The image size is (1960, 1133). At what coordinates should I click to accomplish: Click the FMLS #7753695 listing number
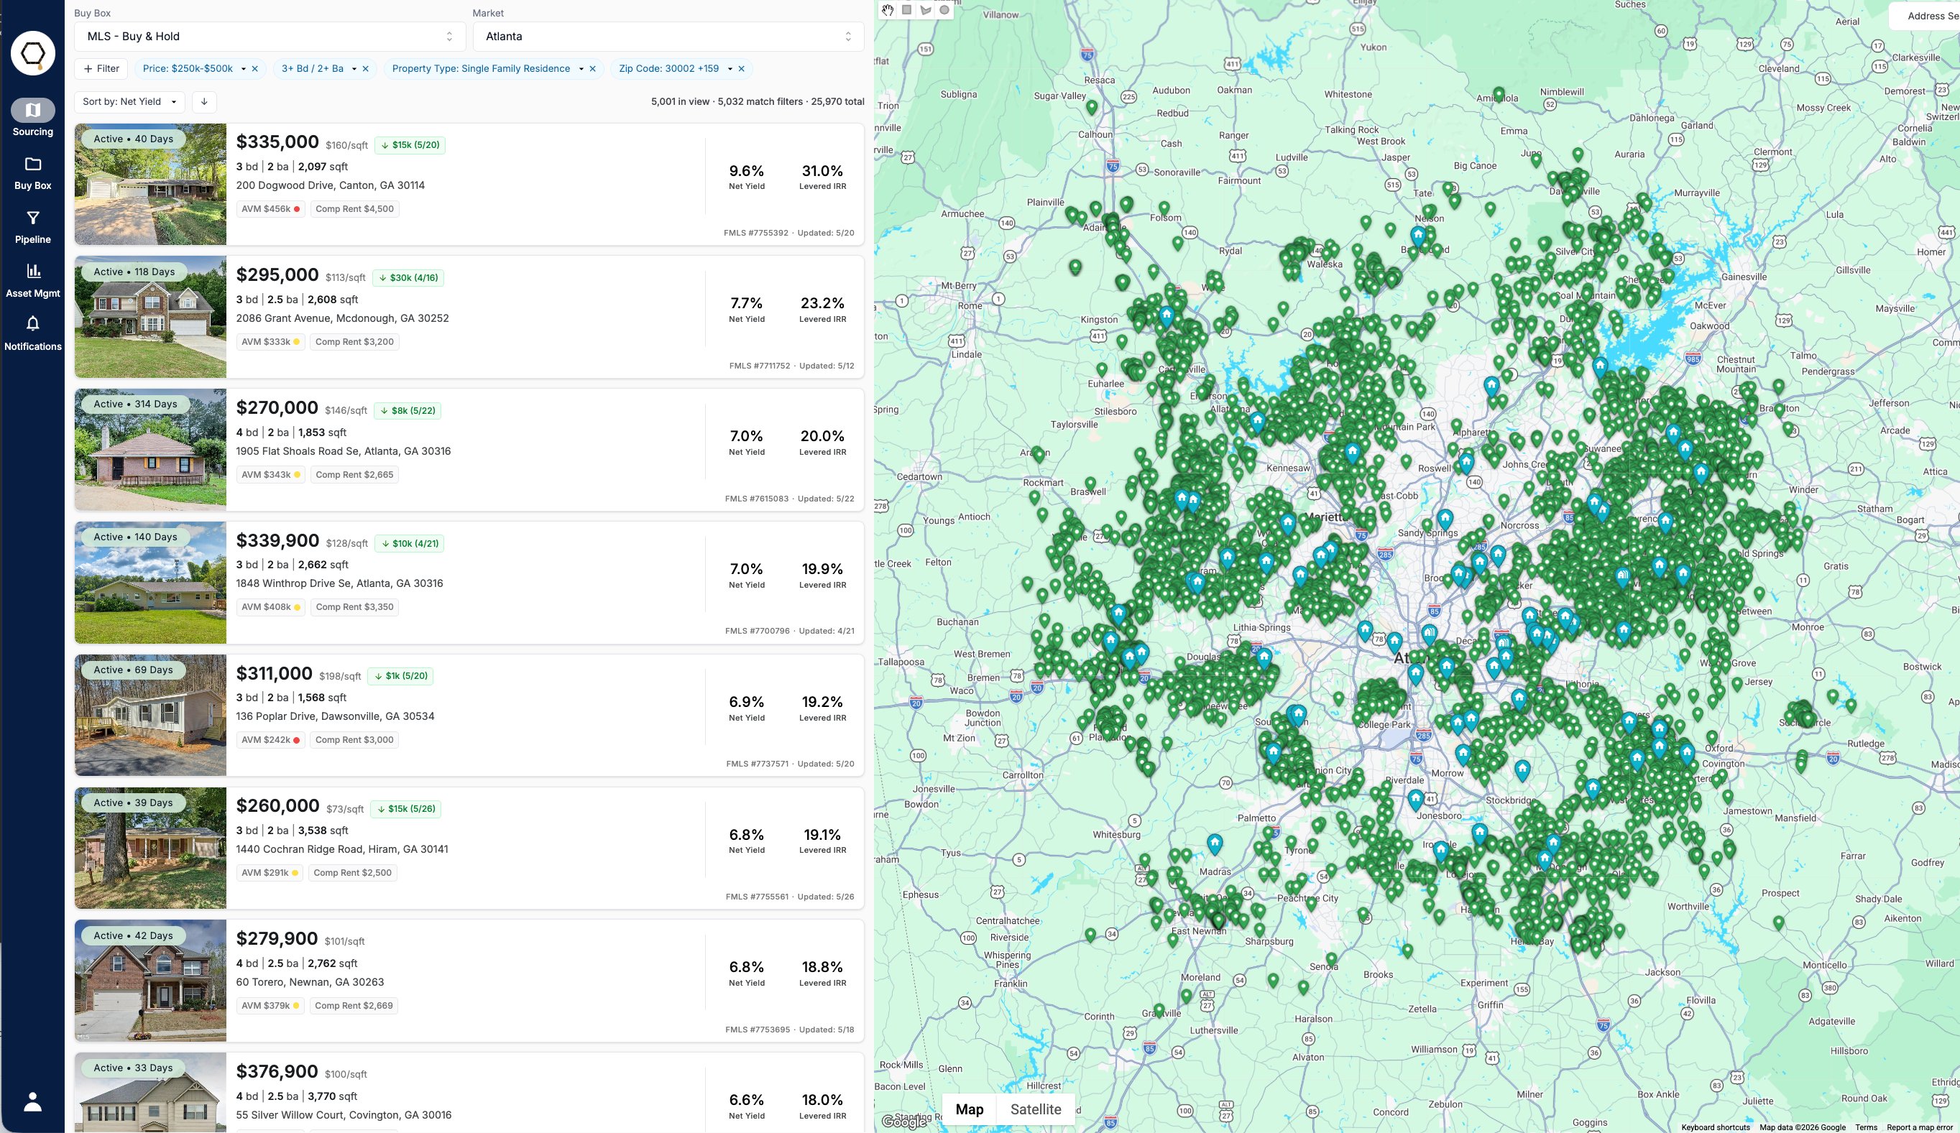click(x=758, y=1030)
